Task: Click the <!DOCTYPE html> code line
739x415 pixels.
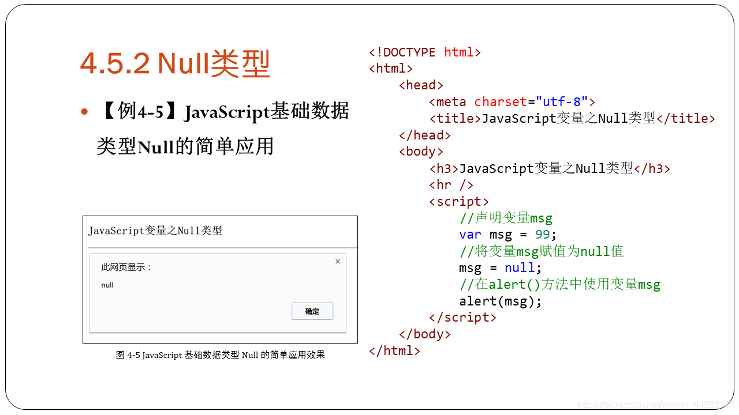Action: coord(425,52)
